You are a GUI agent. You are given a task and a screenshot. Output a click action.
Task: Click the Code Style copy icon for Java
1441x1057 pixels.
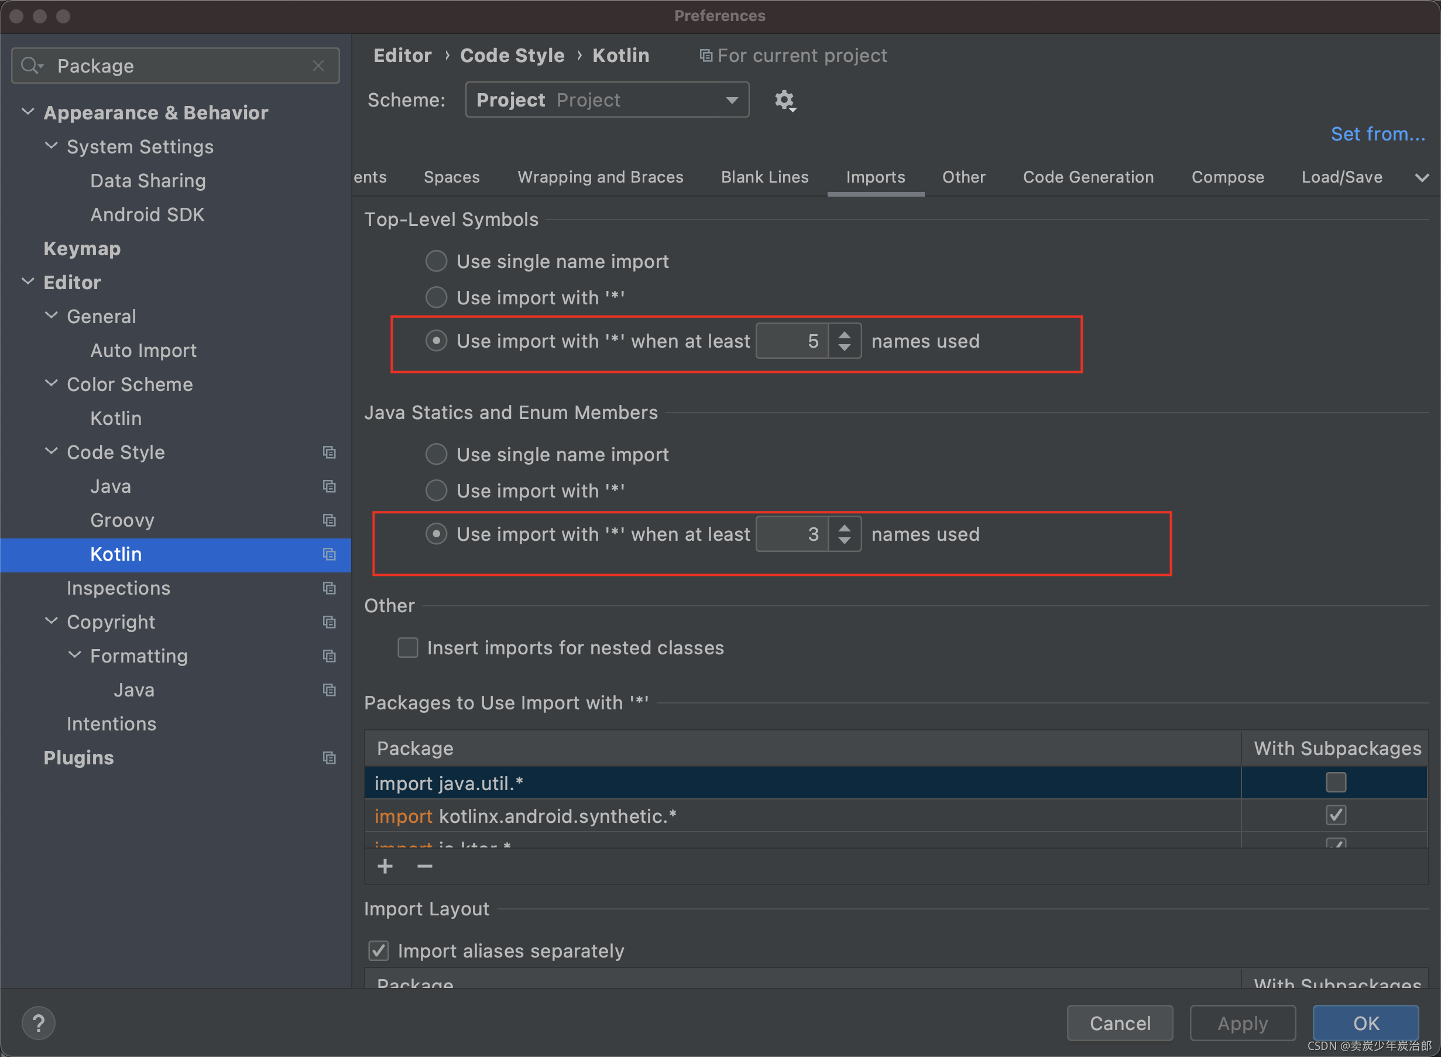(x=329, y=485)
